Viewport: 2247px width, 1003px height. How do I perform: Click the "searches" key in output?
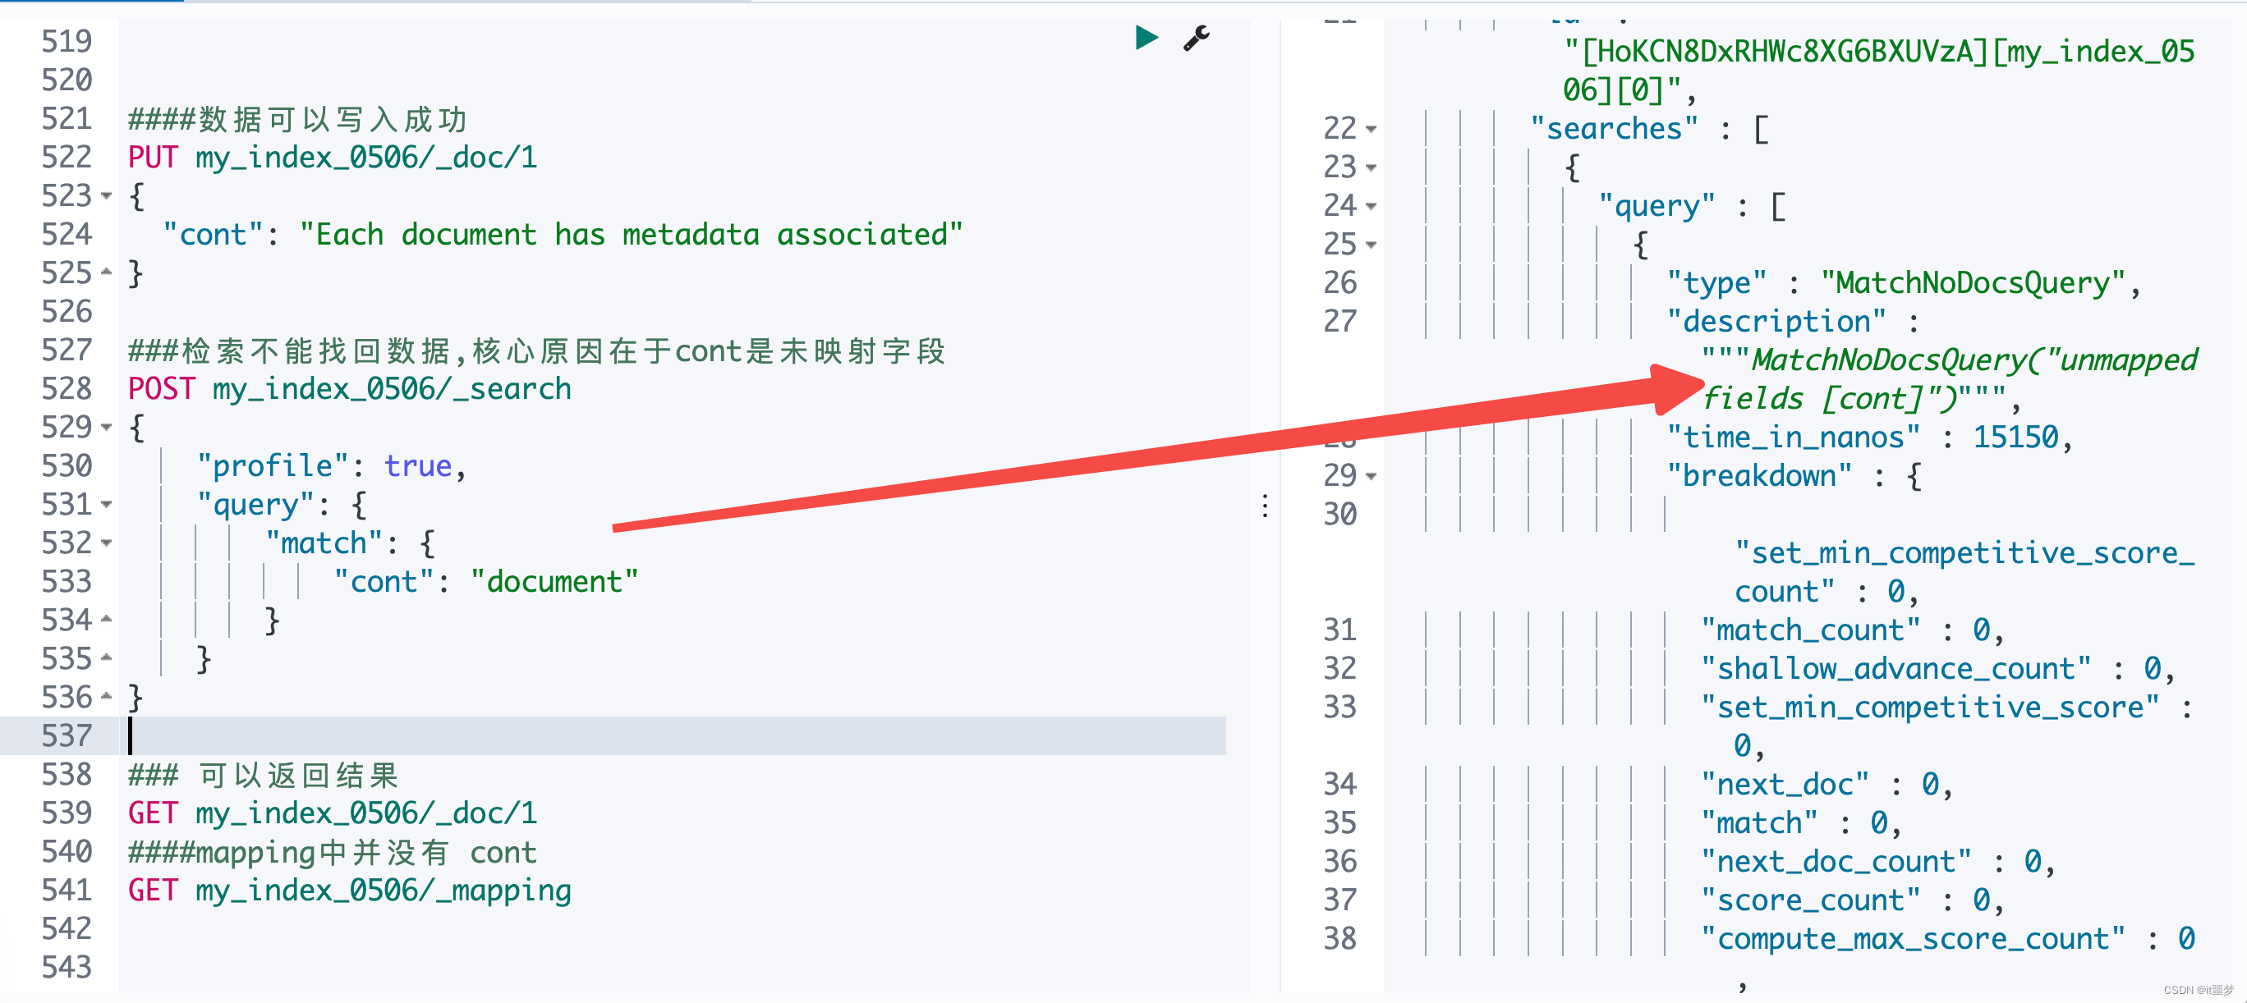tap(1614, 129)
